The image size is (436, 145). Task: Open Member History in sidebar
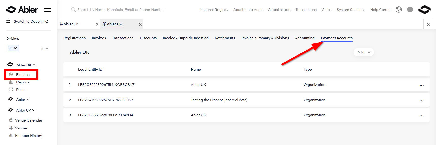29,136
